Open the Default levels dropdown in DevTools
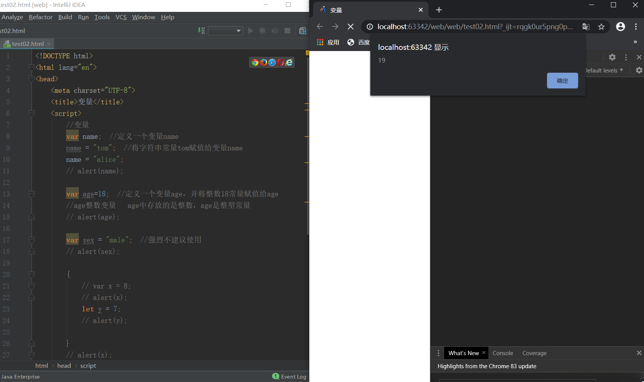This screenshot has width=644, height=382. point(604,70)
